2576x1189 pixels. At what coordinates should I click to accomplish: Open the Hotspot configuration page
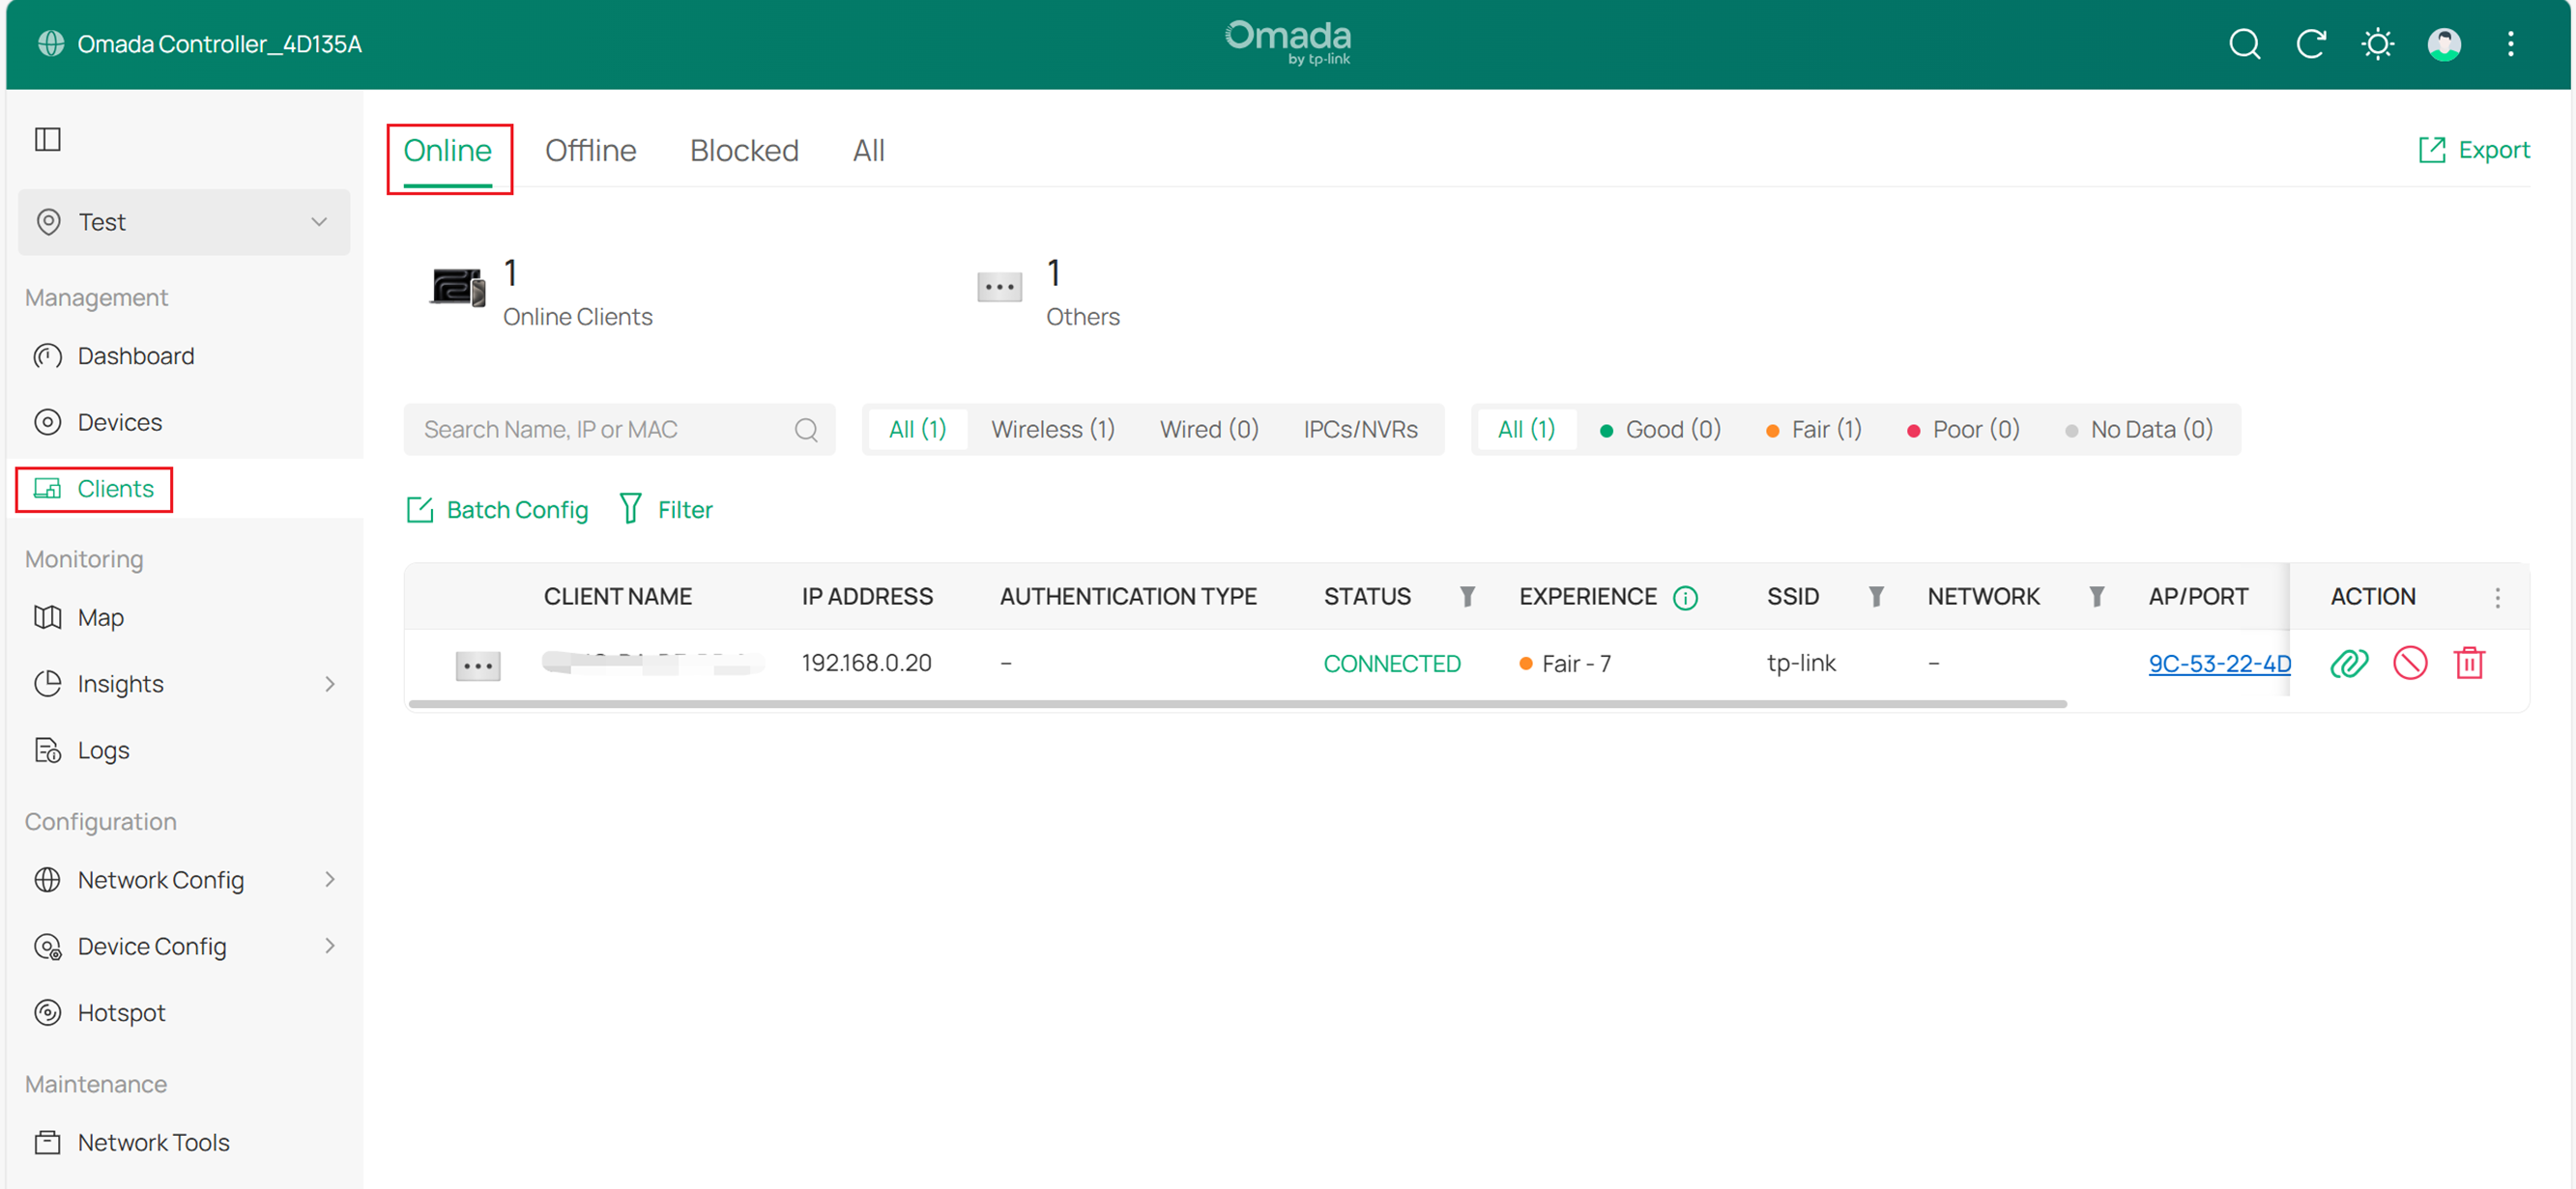pos(121,1012)
